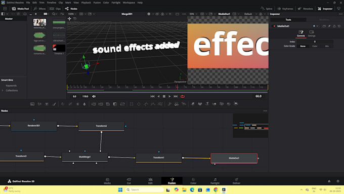Open the Effects library button
This screenshot has height=194, width=344.
(39, 9)
